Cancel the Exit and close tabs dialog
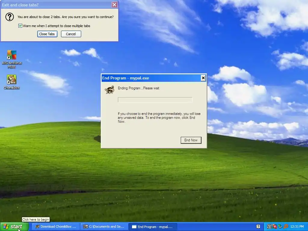The width and height of the screenshot is (308, 231). click(x=71, y=34)
